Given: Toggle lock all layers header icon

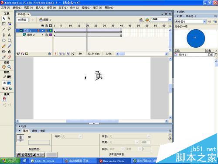Looking at the screenshot, I should tap(47, 26).
